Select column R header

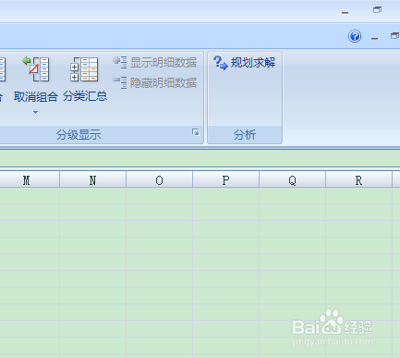point(358,179)
